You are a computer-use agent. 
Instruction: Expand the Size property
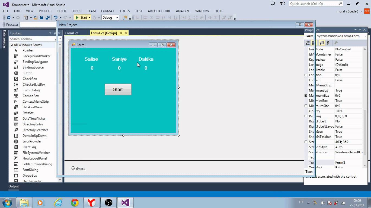(306, 142)
